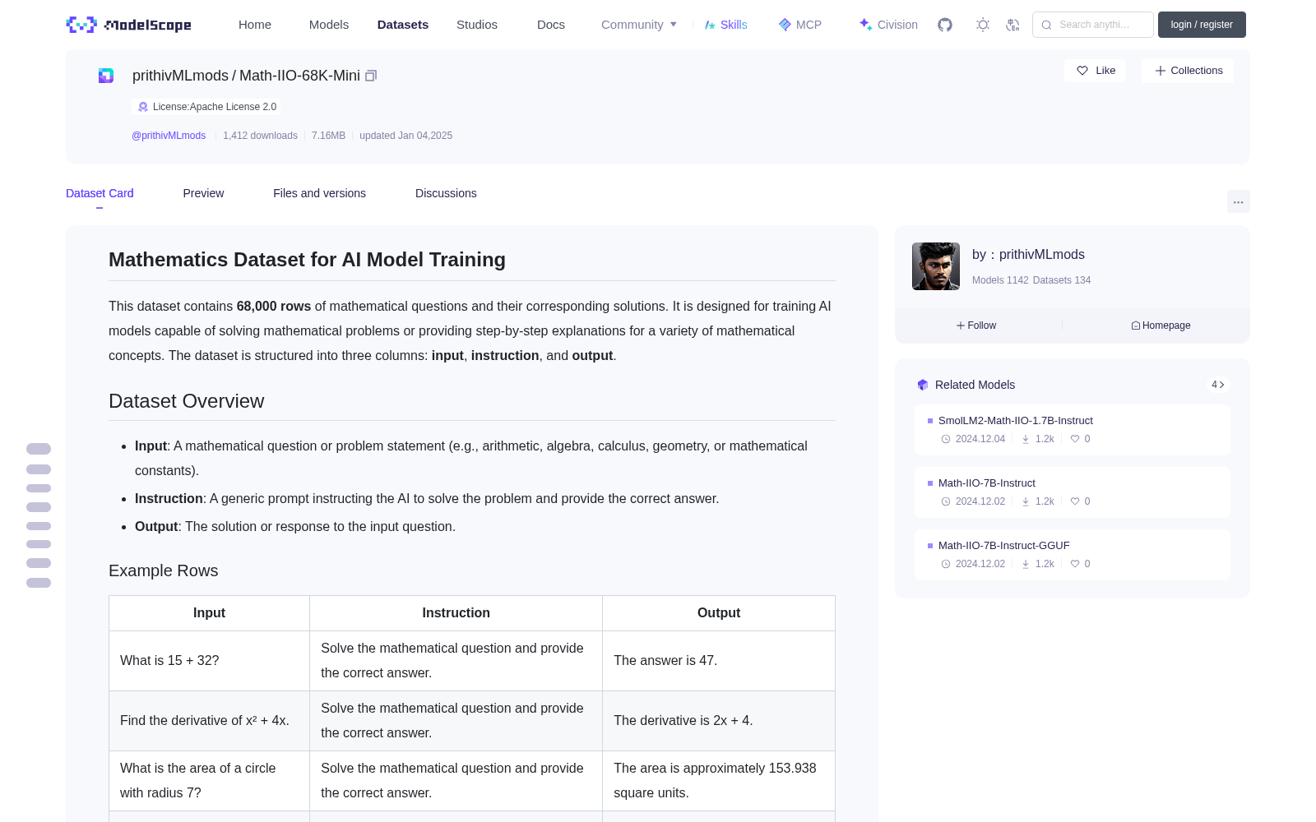Open the Math-IIO-7B-Instruct-GGUF related model
Screen dimensions: 1316x822
[x=1073, y=555]
